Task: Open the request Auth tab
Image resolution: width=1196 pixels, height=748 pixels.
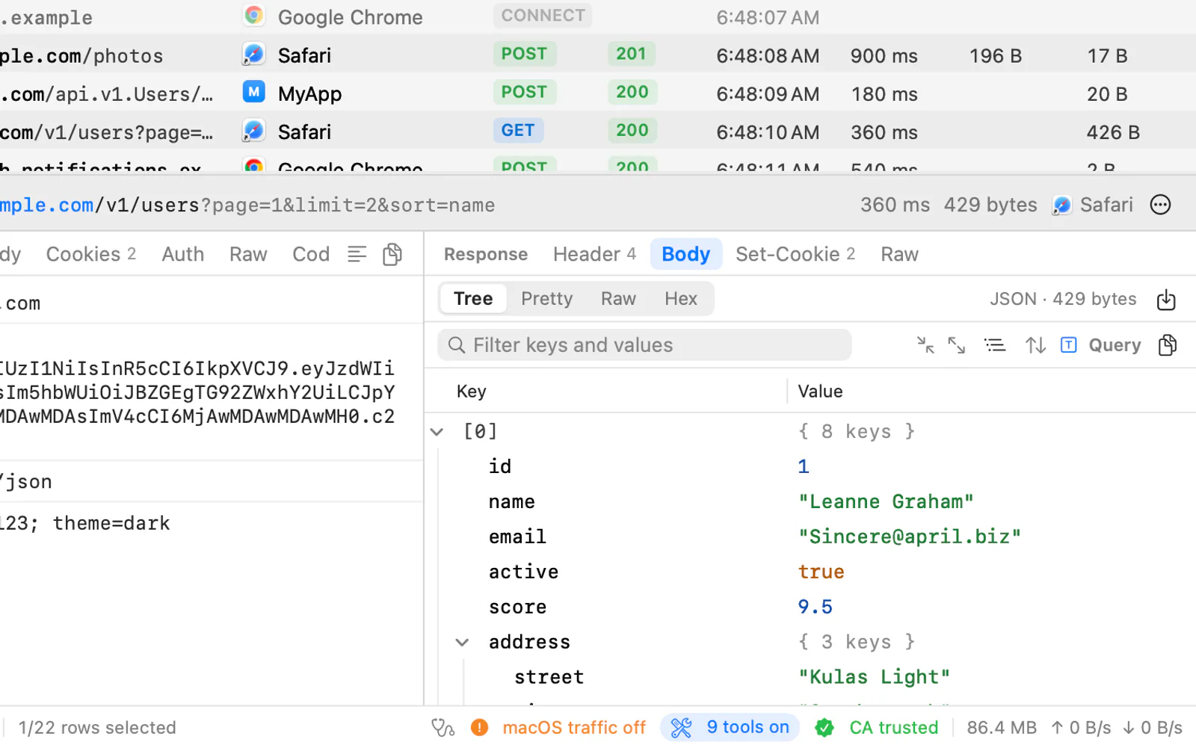Action: [183, 254]
